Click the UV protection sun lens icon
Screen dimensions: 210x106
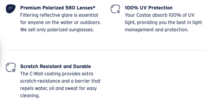[115, 9]
